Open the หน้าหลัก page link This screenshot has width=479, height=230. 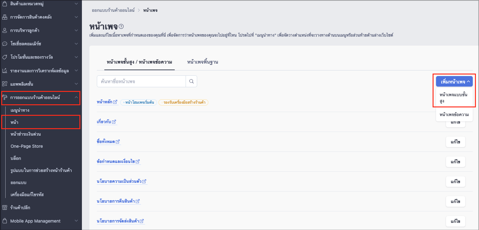105,102
